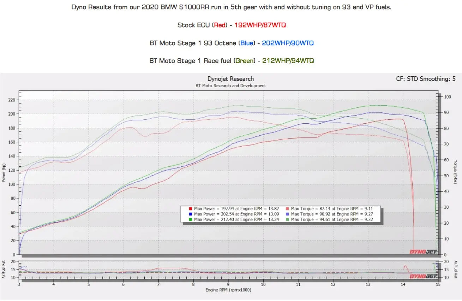The width and height of the screenshot is (462, 301).
Task: Click the red '192WHP/87WTQ' result text
Action: click(x=260, y=25)
